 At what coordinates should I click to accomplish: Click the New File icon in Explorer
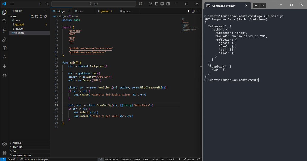click(32, 16)
